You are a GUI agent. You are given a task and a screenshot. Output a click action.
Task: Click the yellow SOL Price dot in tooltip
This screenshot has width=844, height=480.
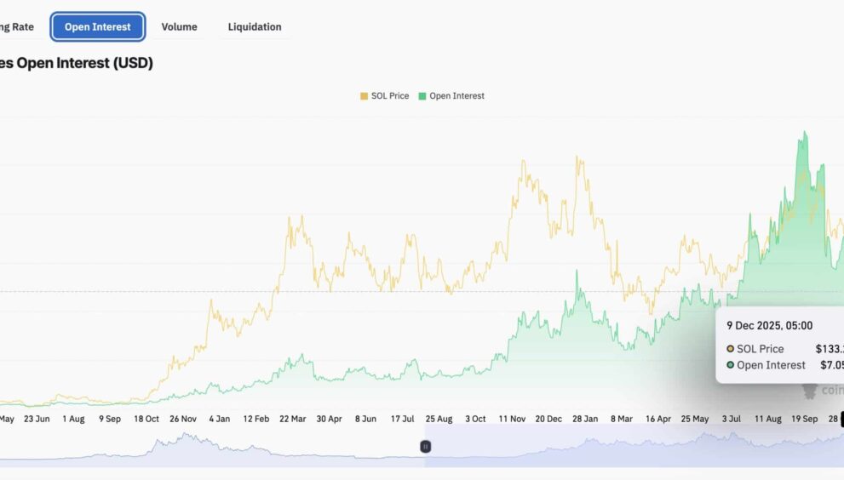(x=730, y=349)
